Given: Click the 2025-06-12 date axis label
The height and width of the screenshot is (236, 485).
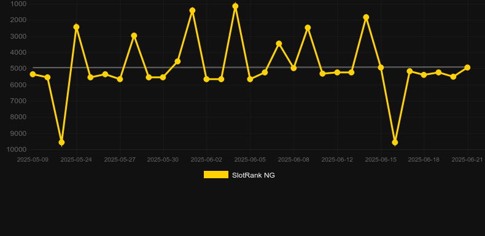Looking at the screenshot, I should click(x=337, y=160).
